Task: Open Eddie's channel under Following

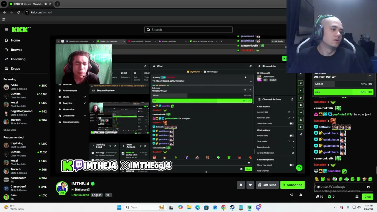Action: (x=25, y=87)
